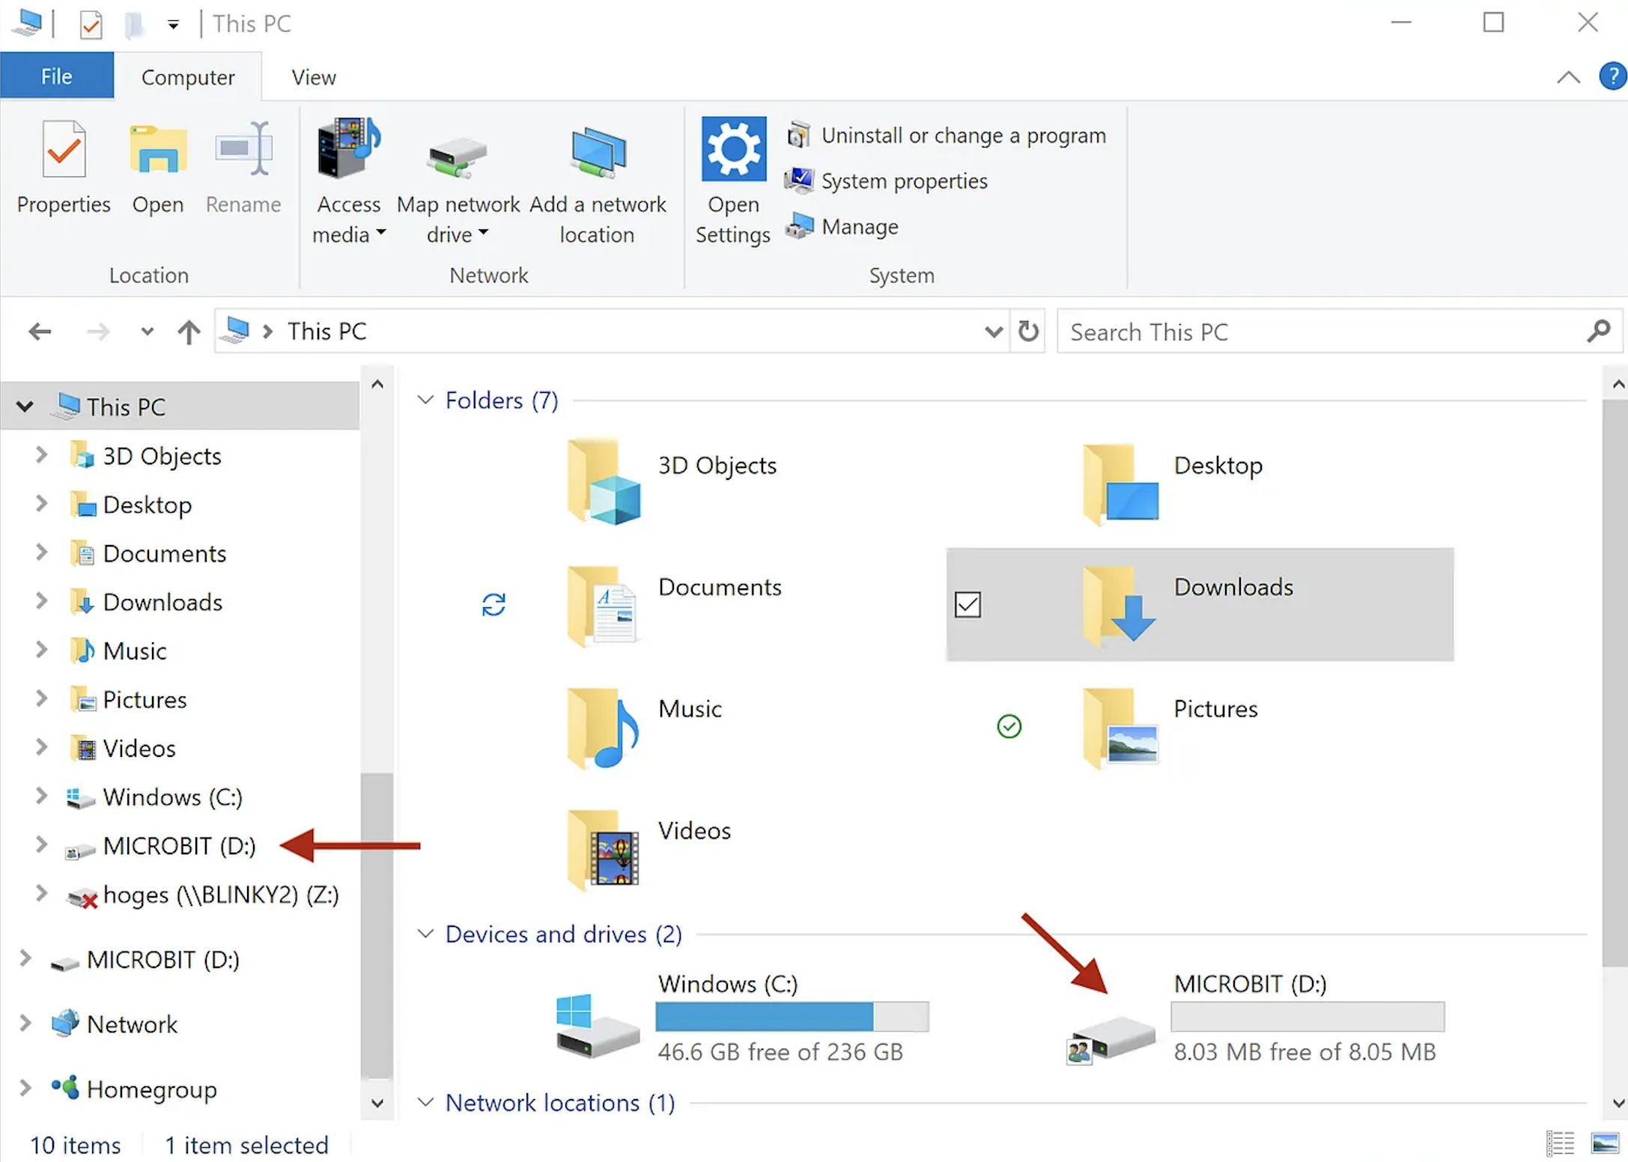
Task: Switch to large icons view in status bar
Action: pyautogui.click(x=1604, y=1143)
